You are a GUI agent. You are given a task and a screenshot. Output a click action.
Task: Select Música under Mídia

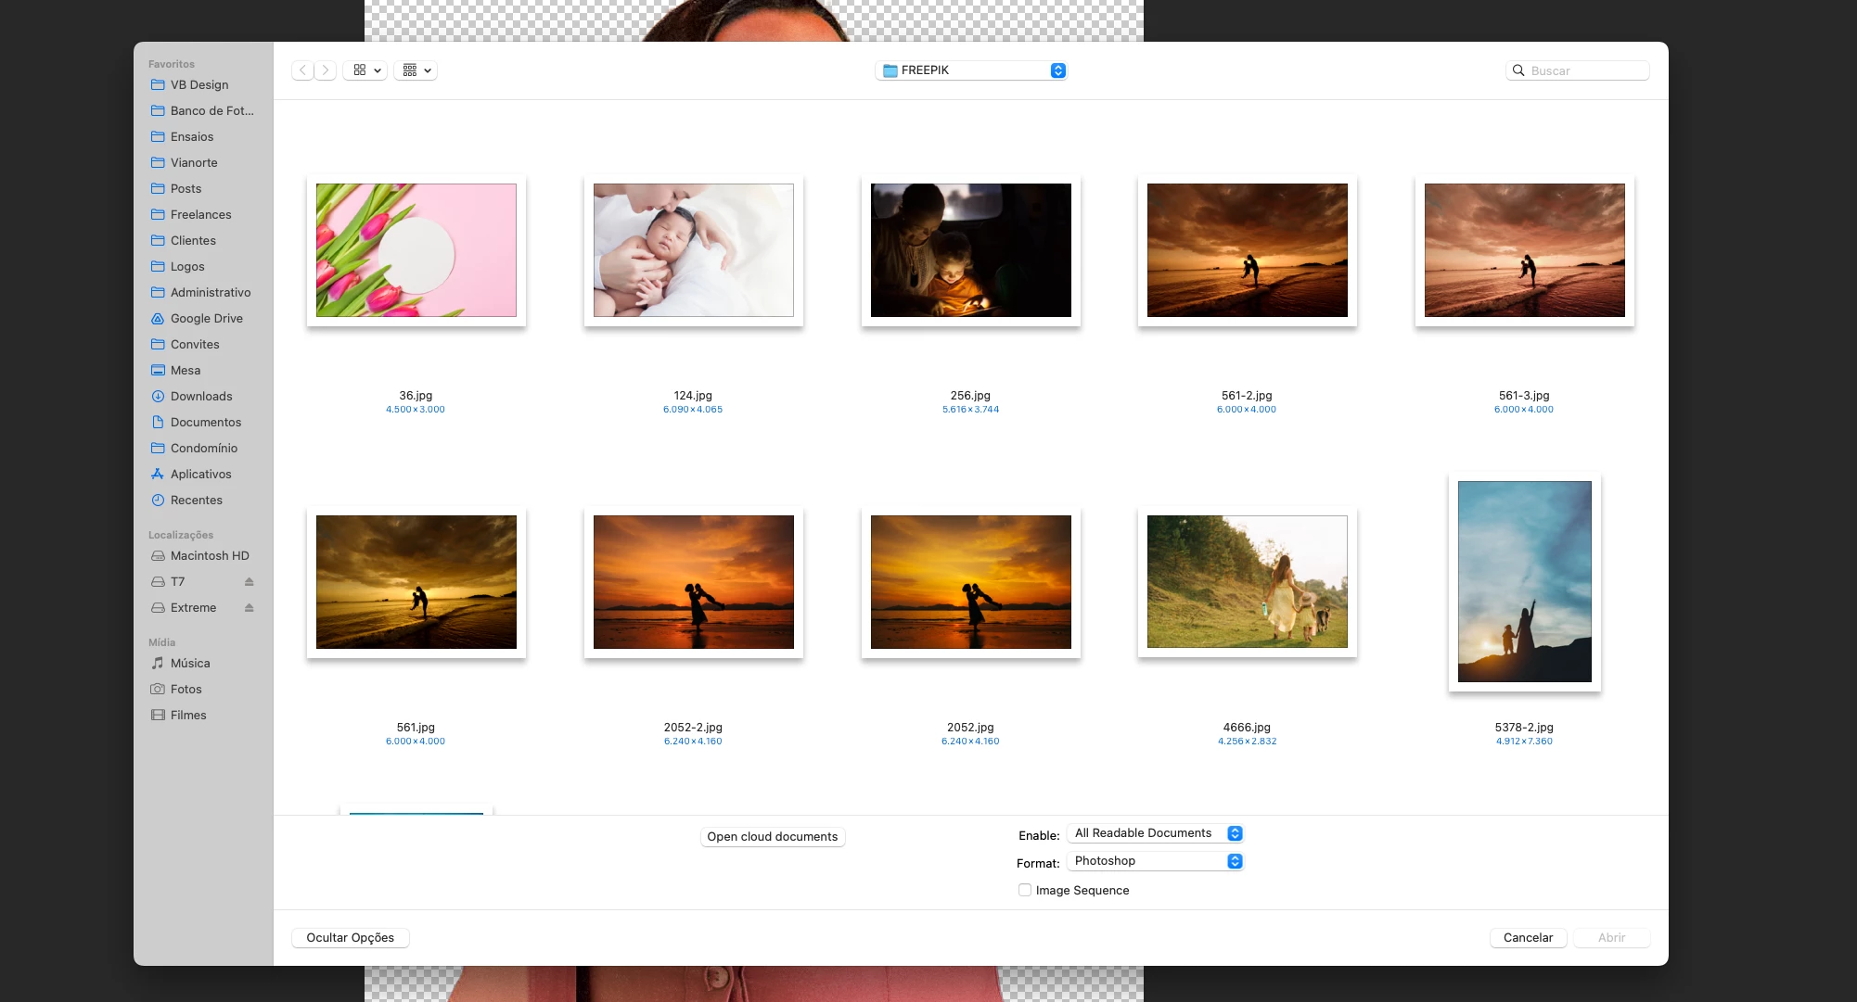coord(190,663)
